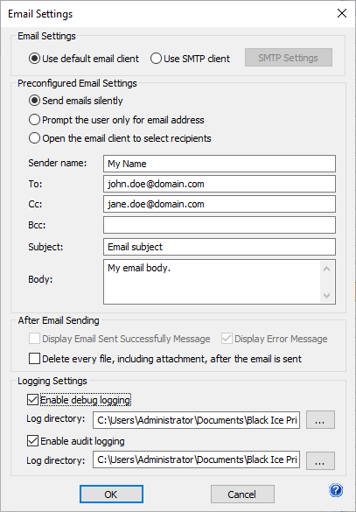Click into the Sender name field
The image size is (356, 512).
pos(220,164)
